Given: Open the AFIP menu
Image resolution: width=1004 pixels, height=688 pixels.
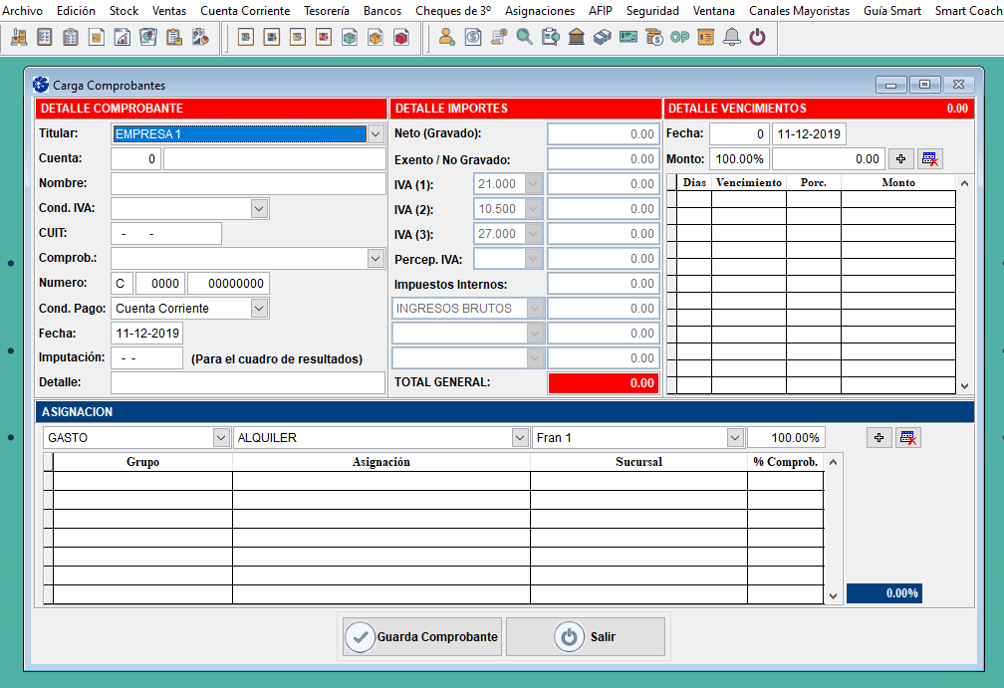Looking at the screenshot, I should (600, 11).
